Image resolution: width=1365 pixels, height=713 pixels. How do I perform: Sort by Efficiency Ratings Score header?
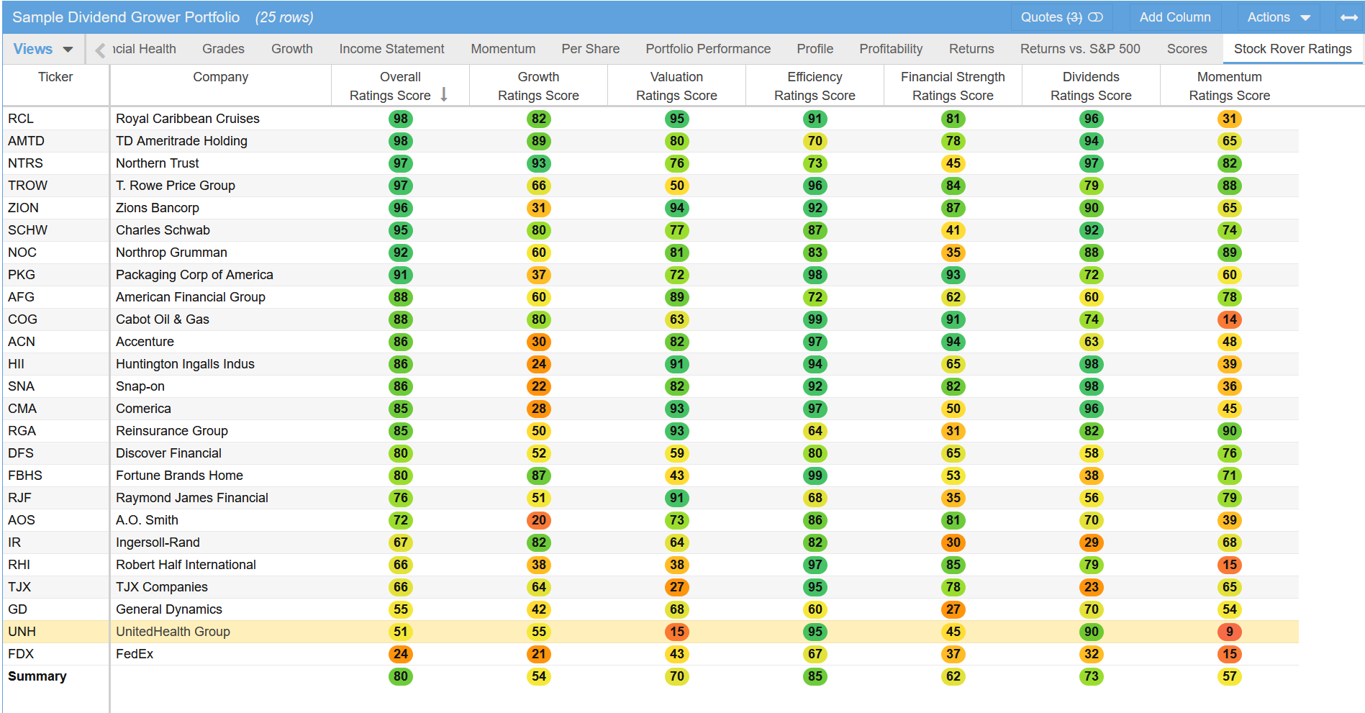click(x=815, y=86)
